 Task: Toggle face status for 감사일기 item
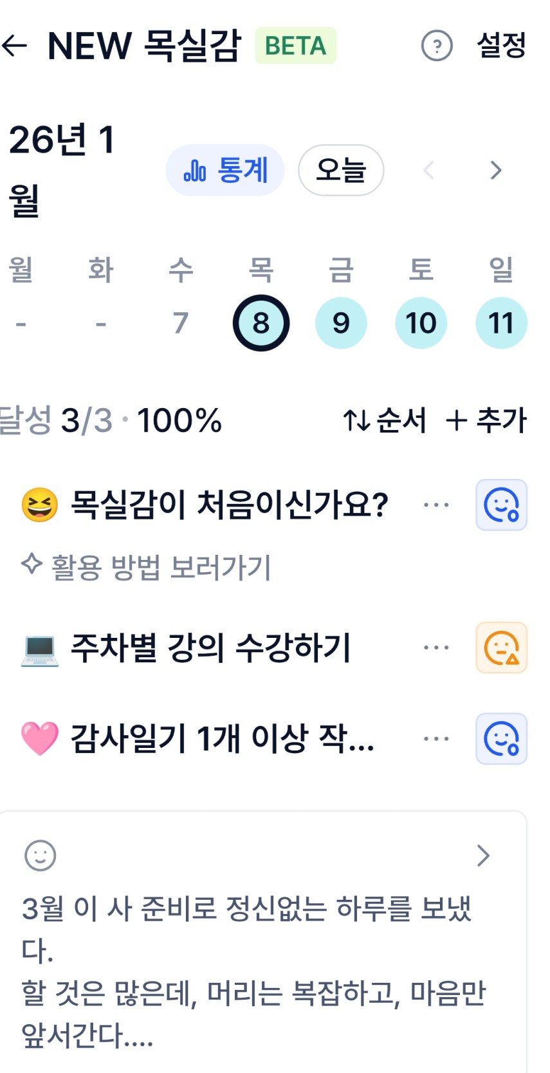[501, 739]
